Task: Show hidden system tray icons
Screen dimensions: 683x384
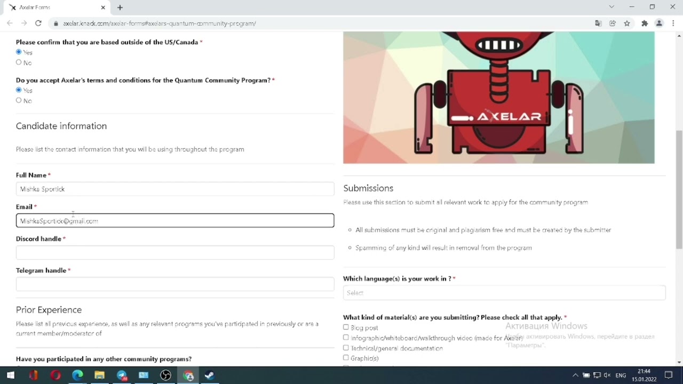Action: point(575,375)
